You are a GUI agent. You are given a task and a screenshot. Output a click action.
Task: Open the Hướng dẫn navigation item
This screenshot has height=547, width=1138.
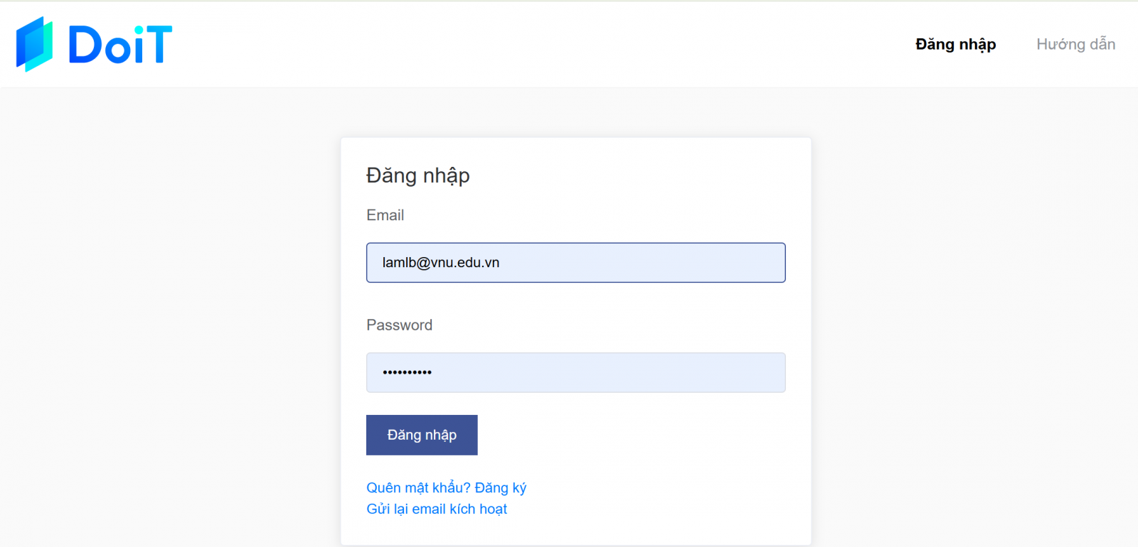point(1075,44)
